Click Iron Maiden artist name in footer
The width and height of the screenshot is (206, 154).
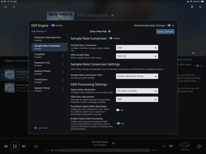pyautogui.click(x=100, y=145)
